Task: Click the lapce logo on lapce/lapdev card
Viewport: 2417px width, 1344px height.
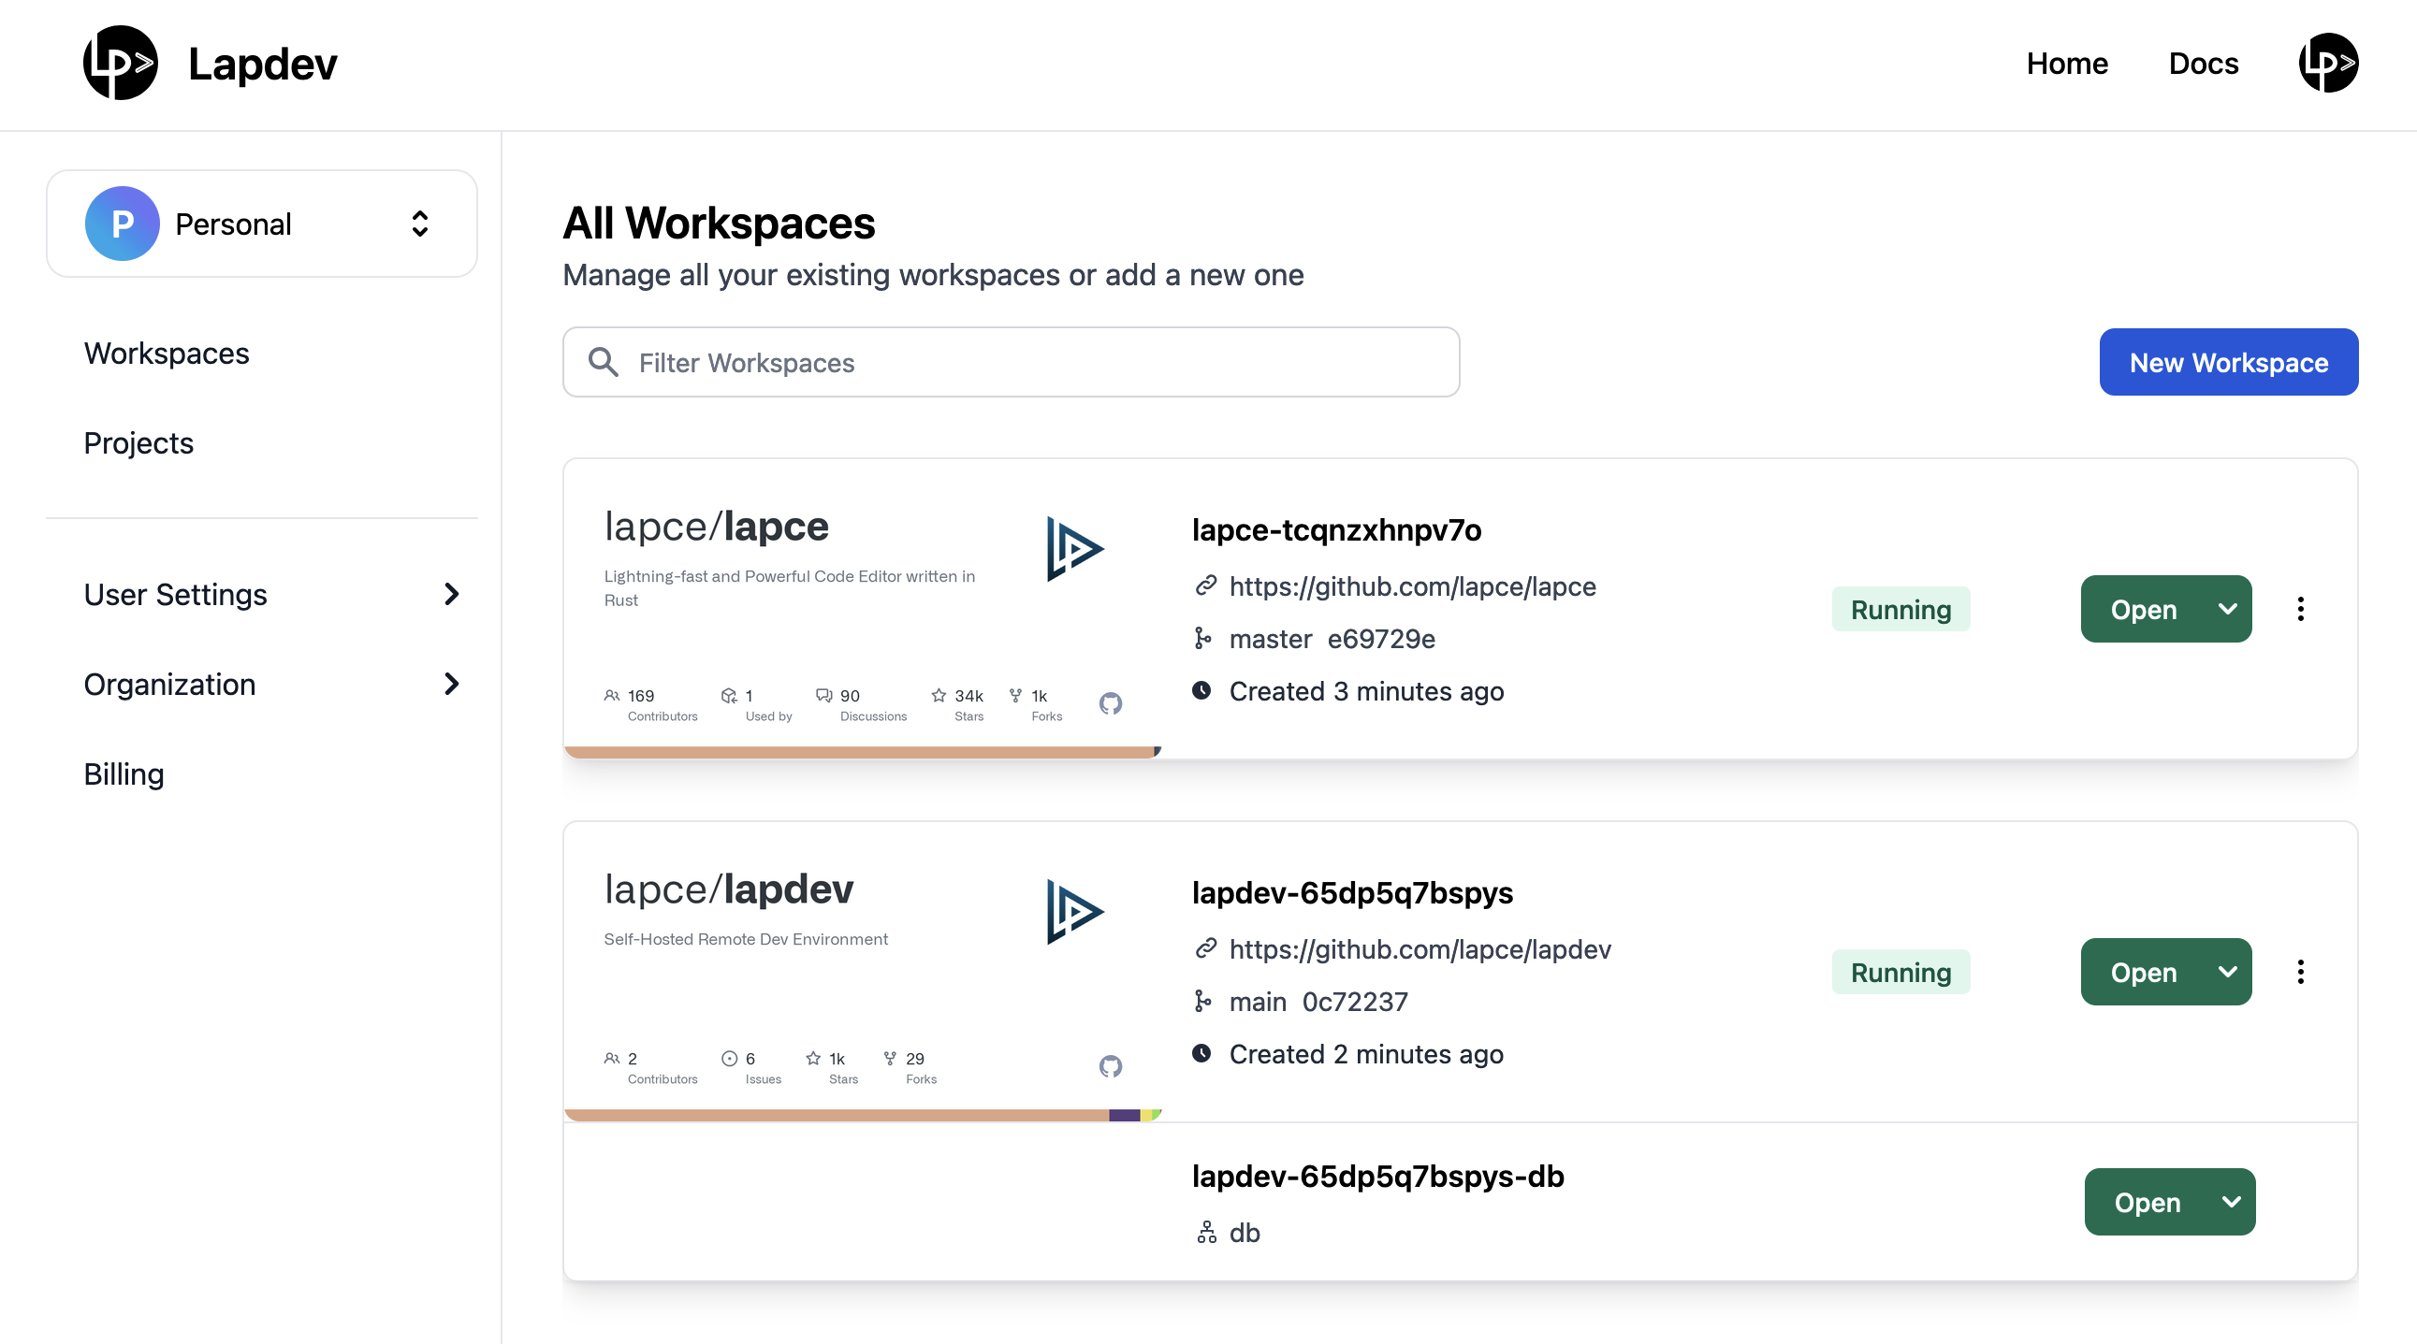Action: click(1074, 911)
